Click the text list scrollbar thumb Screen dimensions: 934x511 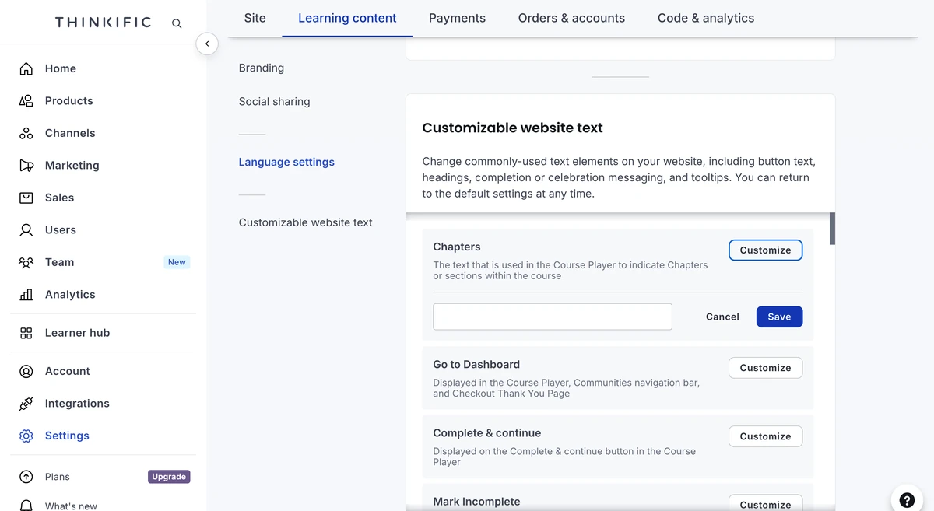click(x=832, y=229)
